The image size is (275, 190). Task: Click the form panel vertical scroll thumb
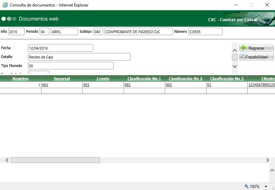(235, 57)
